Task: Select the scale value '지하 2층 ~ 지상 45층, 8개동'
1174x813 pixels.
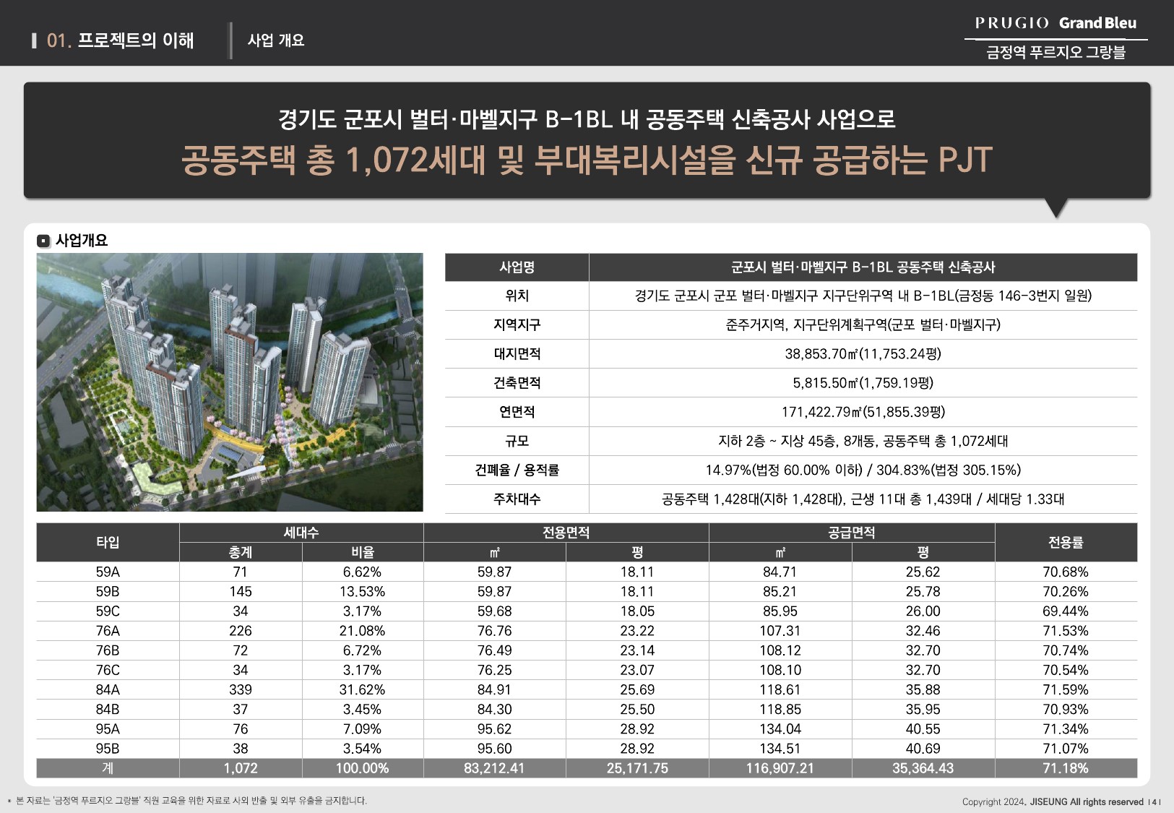Action: 863,441
